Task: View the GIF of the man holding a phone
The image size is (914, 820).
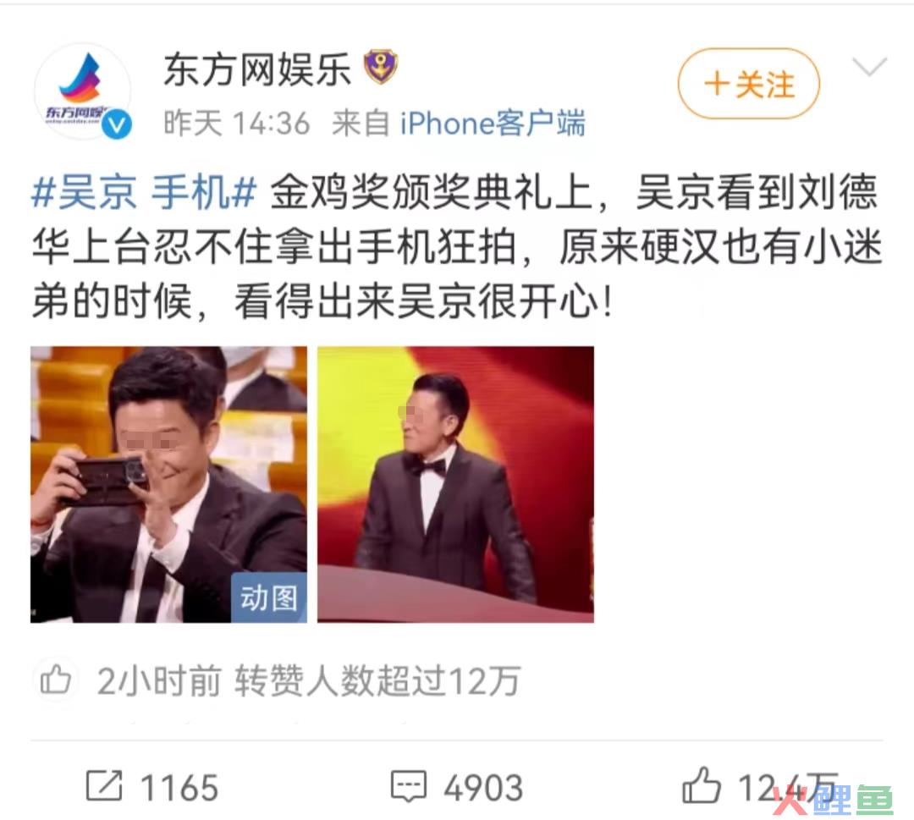Action: [x=168, y=484]
